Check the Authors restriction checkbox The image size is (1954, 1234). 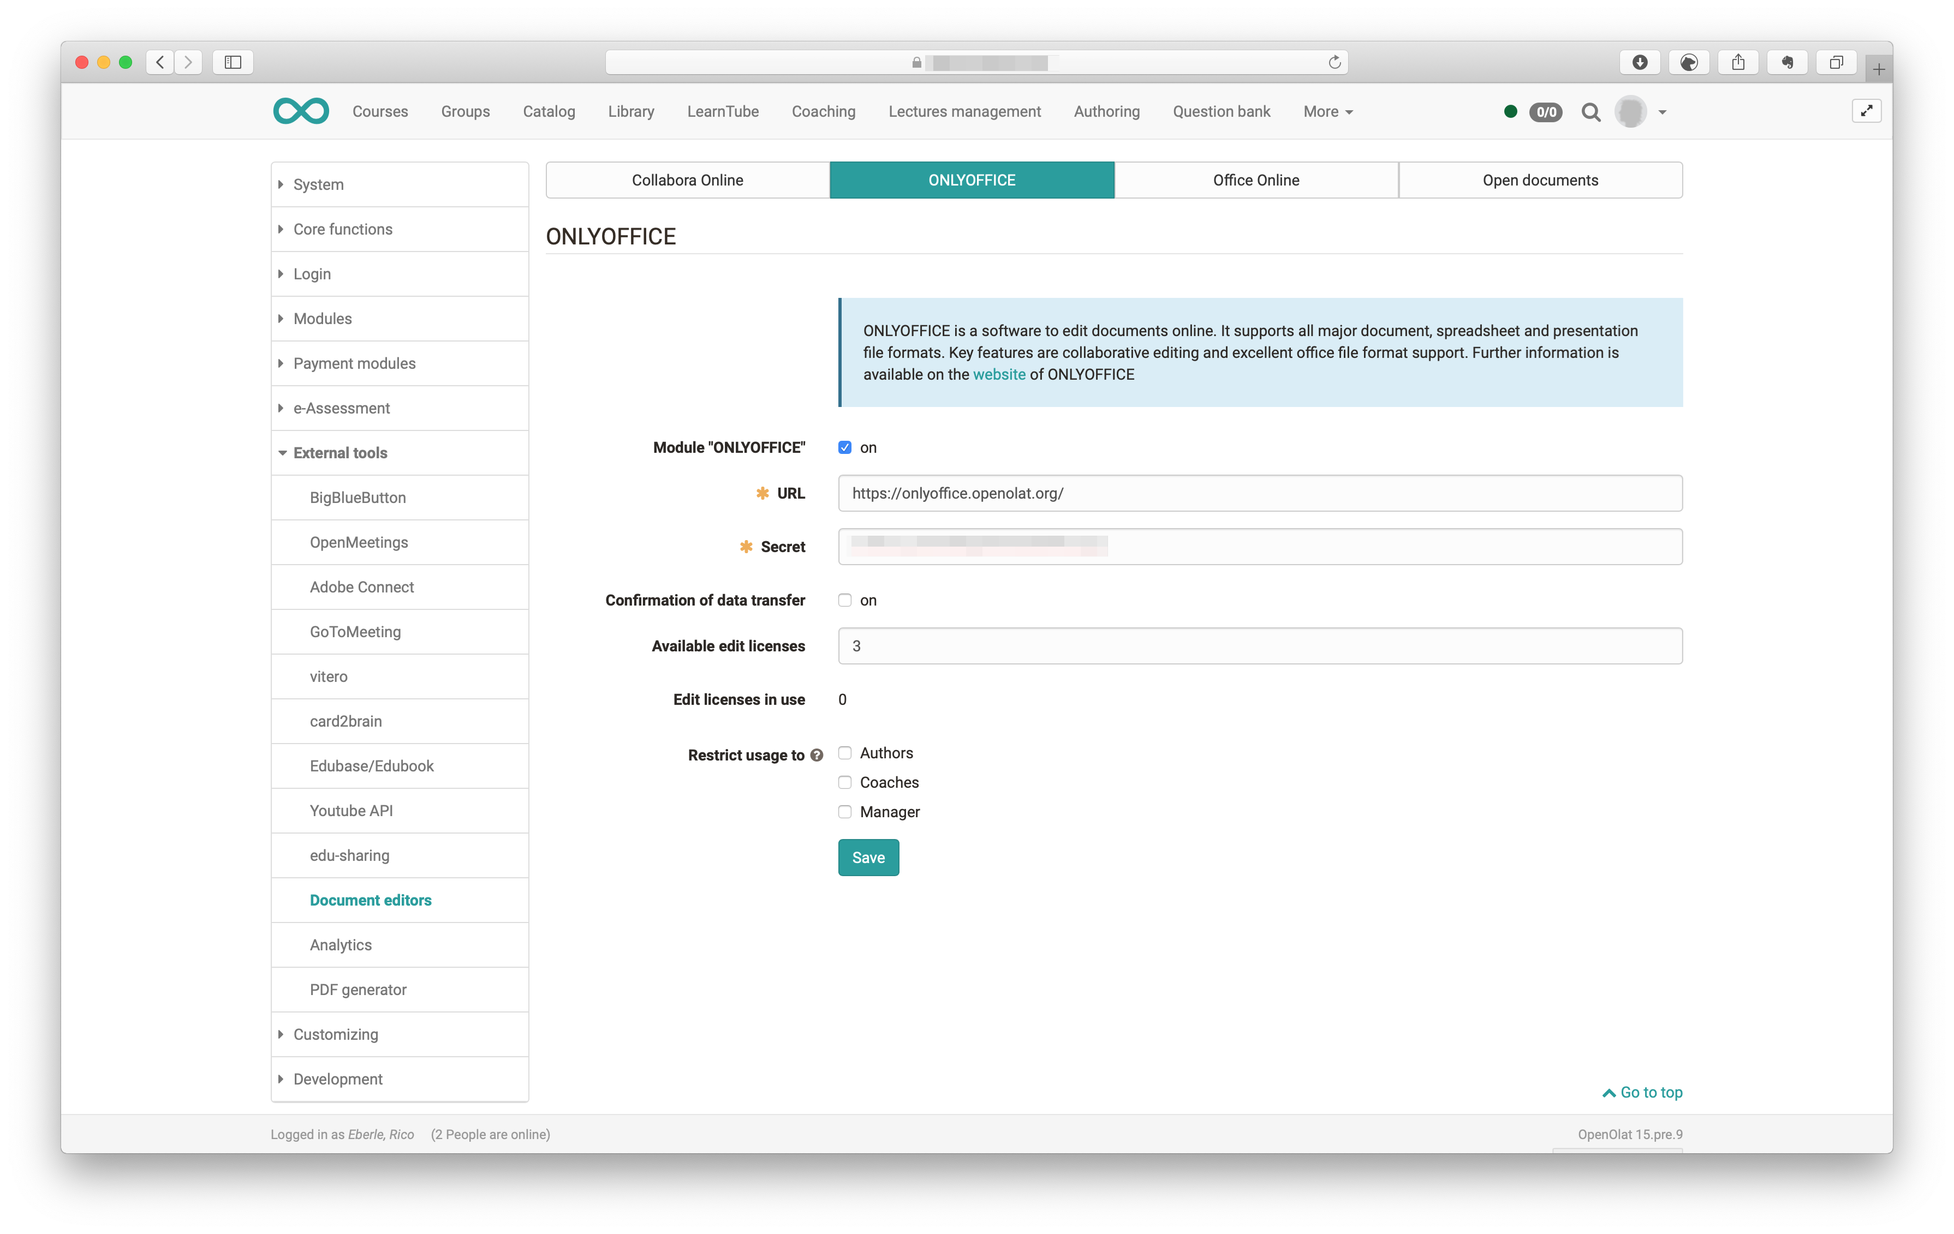pos(845,753)
